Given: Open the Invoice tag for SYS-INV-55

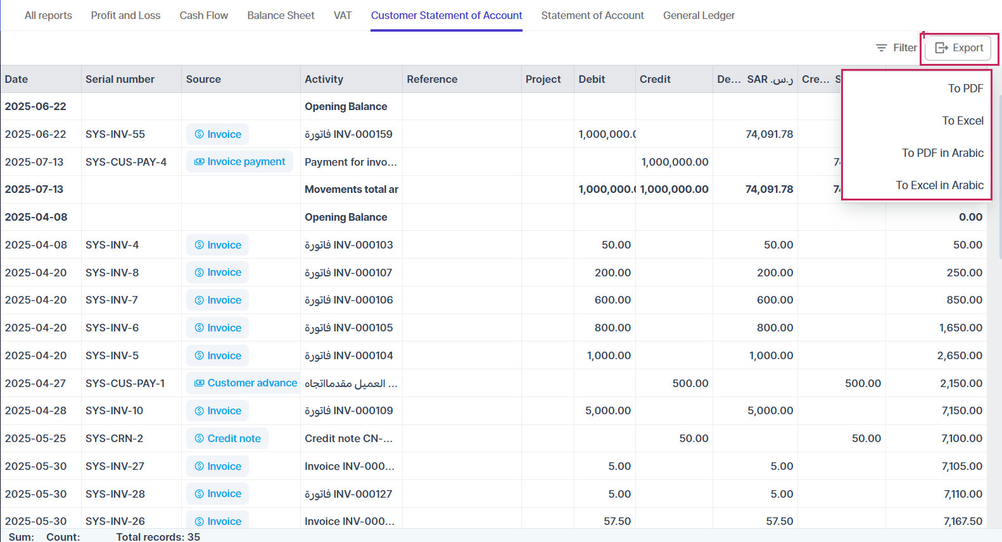Looking at the screenshot, I should tap(217, 134).
